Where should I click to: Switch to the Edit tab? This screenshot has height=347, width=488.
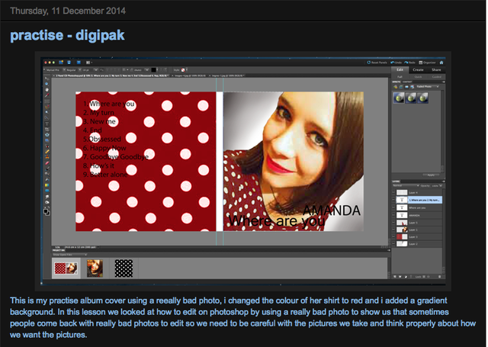click(x=400, y=69)
